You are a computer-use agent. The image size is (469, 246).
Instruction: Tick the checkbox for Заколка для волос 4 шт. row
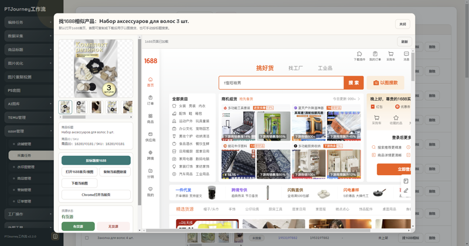click(x=87, y=238)
